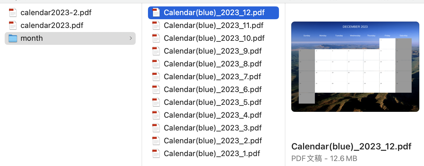
Task: Select Calendar(blue)_2023_10.pdf in the list
Action: [214, 38]
